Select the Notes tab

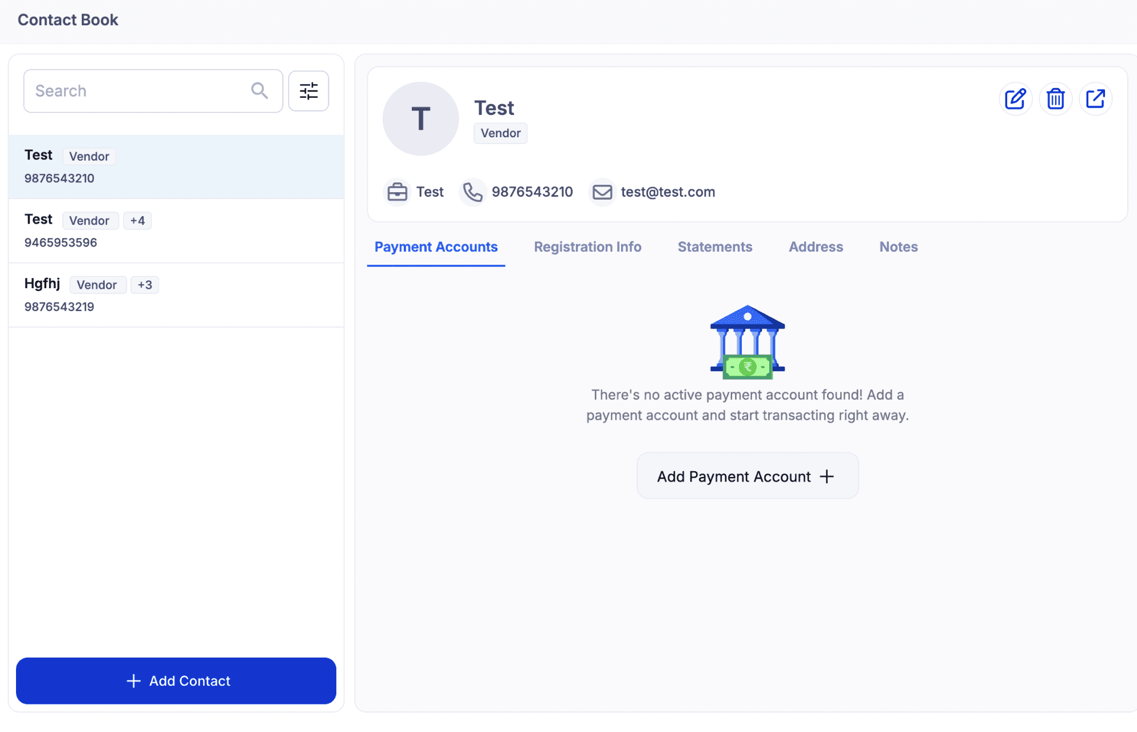(898, 247)
